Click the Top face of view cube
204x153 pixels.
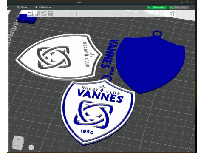(18, 139)
